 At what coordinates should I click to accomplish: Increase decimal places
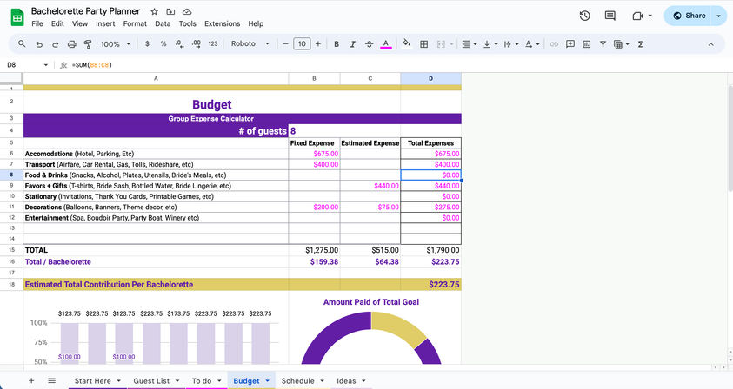(x=197, y=44)
